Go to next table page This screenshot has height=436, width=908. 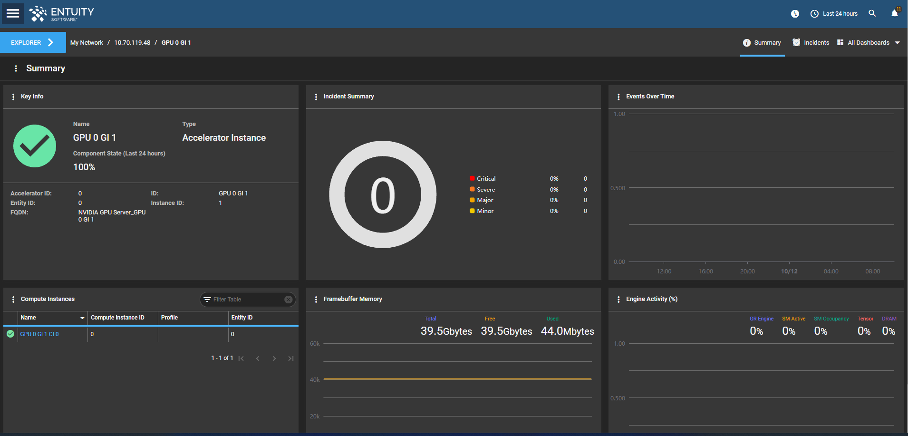274,358
